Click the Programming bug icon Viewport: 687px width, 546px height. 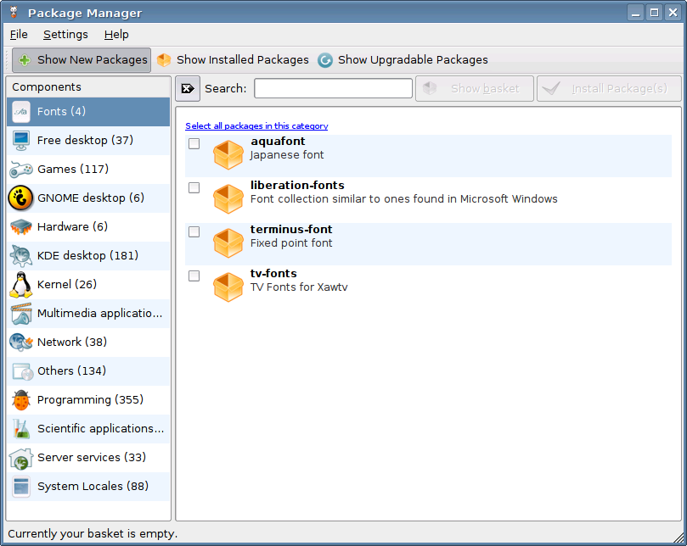[x=21, y=400]
